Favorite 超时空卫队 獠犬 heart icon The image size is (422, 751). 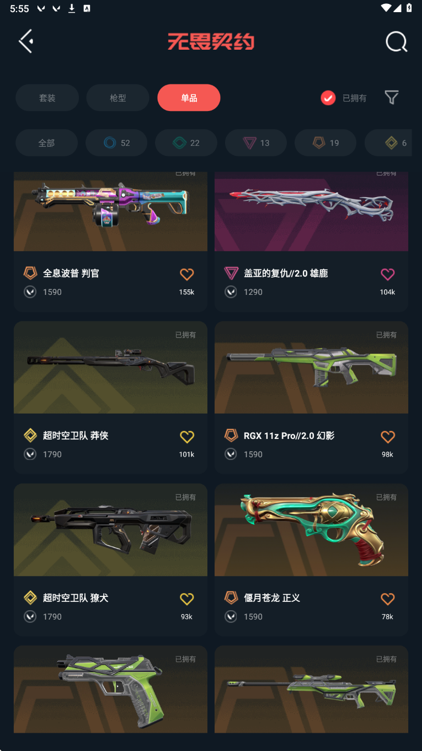[x=187, y=599]
